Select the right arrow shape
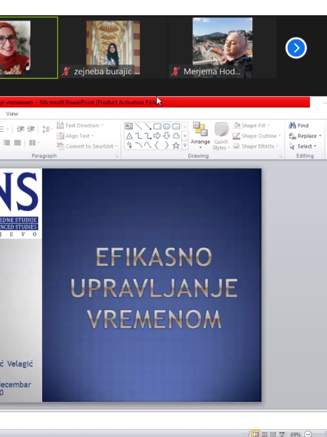 157,136
